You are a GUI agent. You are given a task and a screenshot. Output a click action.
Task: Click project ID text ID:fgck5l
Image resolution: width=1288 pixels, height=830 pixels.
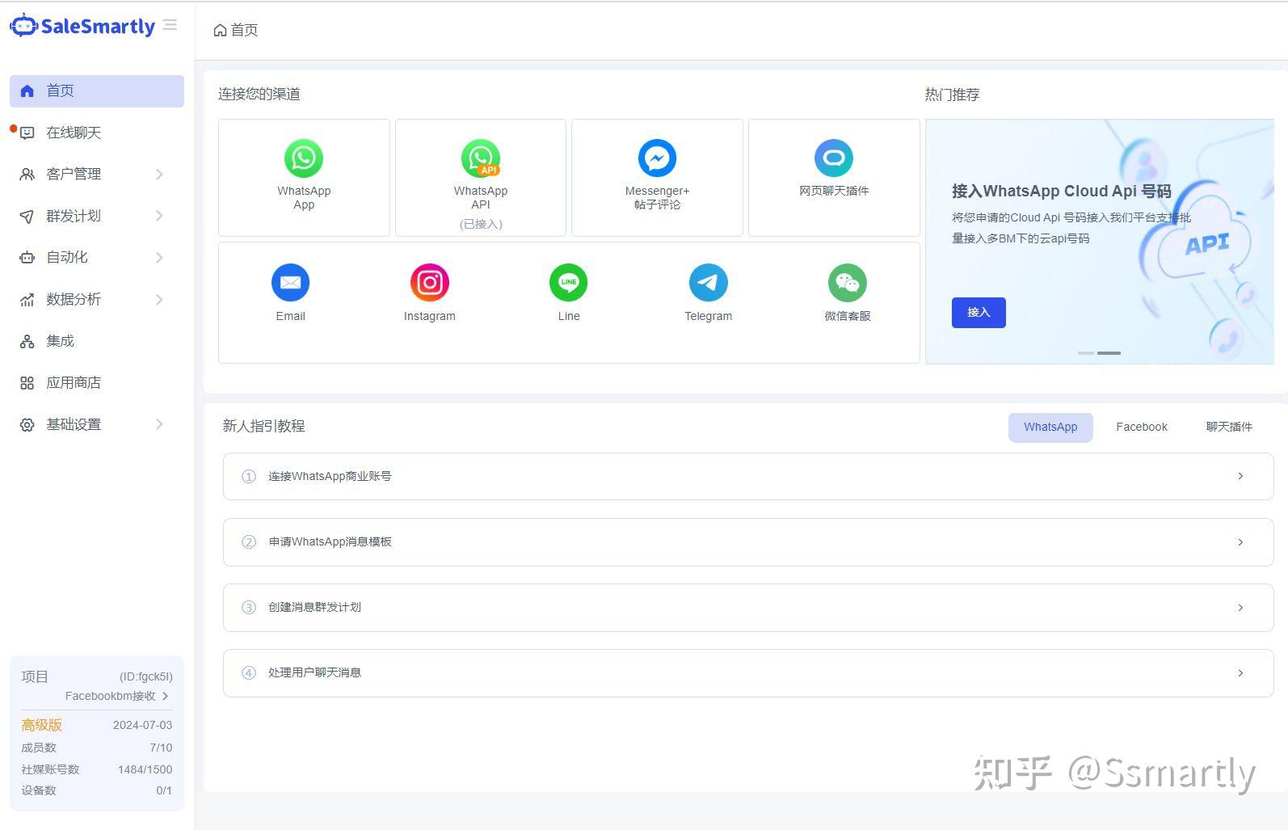point(146,676)
